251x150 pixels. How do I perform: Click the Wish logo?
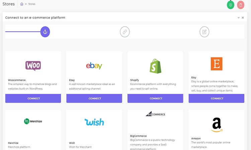[94, 122]
